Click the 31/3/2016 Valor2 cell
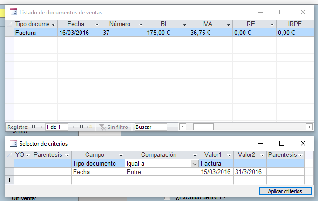Screen dimensions: 318x201 tap(250, 172)
